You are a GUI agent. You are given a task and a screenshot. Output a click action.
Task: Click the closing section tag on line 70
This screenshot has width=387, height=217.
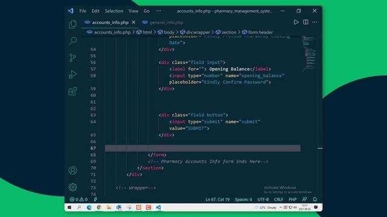pos(151,168)
